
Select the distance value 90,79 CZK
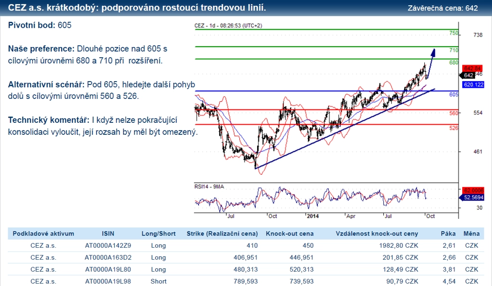402,281
